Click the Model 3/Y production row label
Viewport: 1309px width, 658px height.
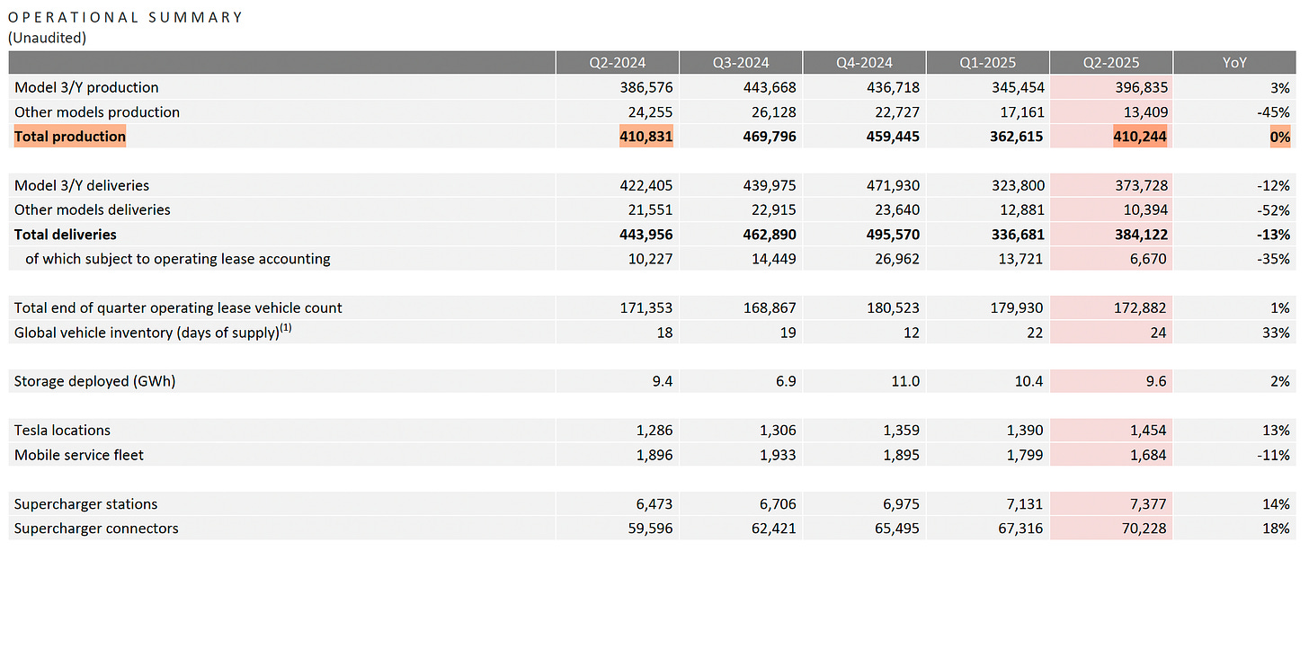click(x=86, y=87)
